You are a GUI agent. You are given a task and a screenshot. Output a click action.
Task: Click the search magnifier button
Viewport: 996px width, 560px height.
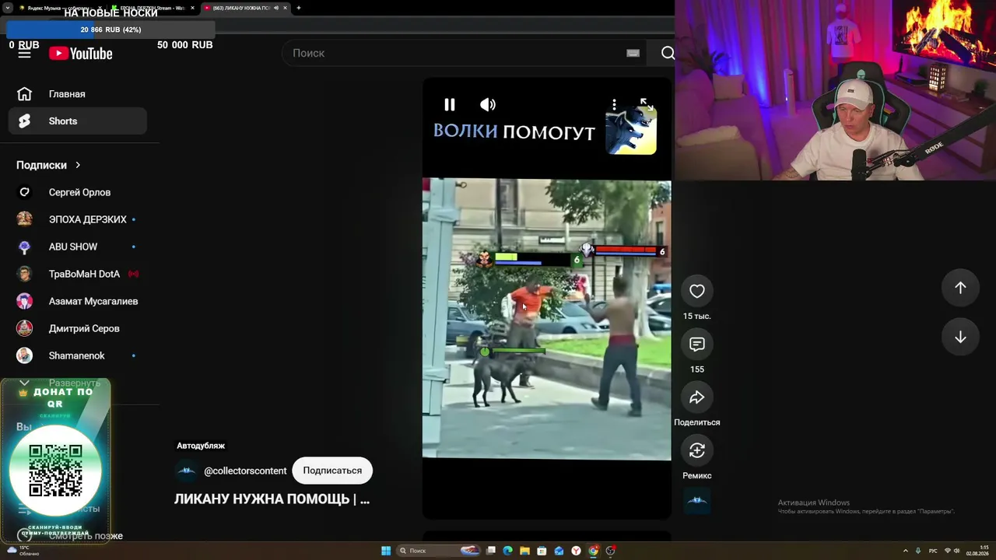(668, 53)
